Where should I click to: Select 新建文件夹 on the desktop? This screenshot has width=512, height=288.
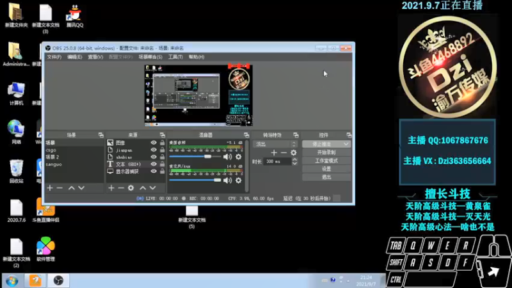pyautogui.click(x=16, y=15)
